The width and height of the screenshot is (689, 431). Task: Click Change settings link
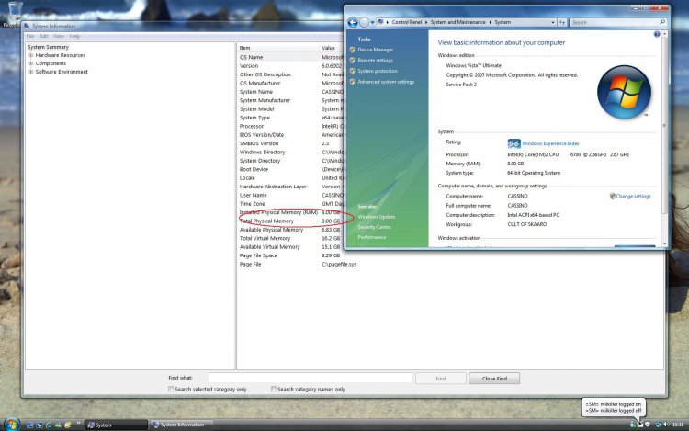(x=633, y=197)
